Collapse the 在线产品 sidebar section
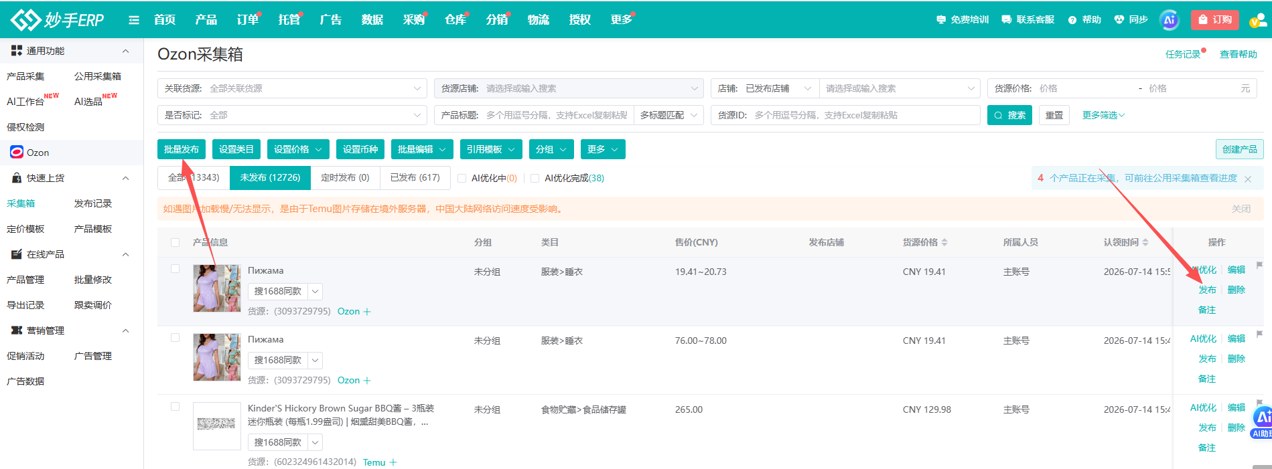Screen dimensions: 1272x469 point(125,254)
